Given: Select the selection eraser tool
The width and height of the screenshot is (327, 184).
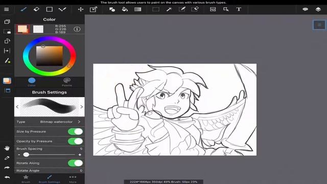Looking at the screenshot, I should (x=195, y=9).
